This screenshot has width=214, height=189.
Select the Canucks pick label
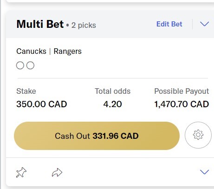[x=31, y=51]
